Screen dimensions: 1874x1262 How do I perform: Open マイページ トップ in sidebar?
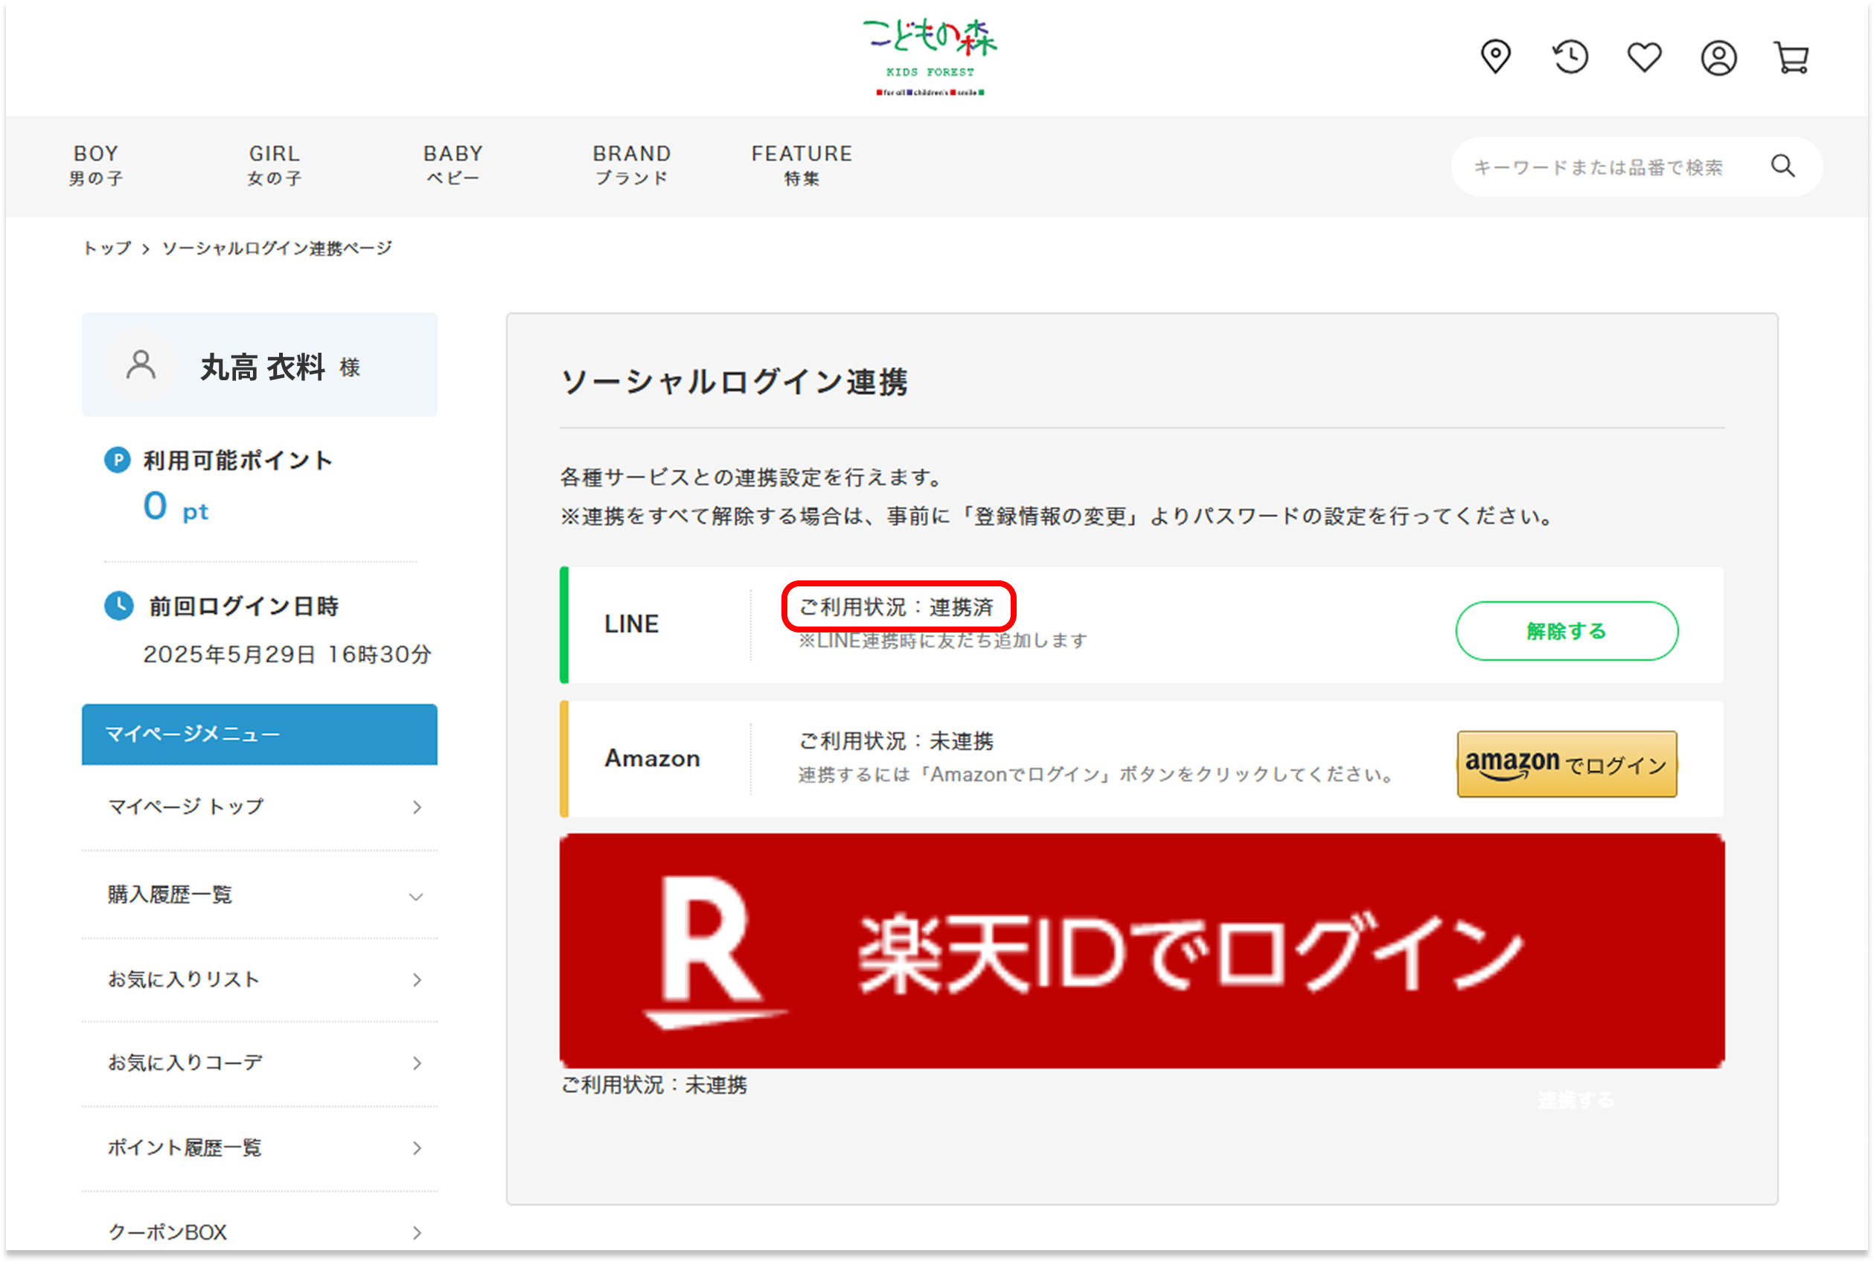[x=259, y=807]
